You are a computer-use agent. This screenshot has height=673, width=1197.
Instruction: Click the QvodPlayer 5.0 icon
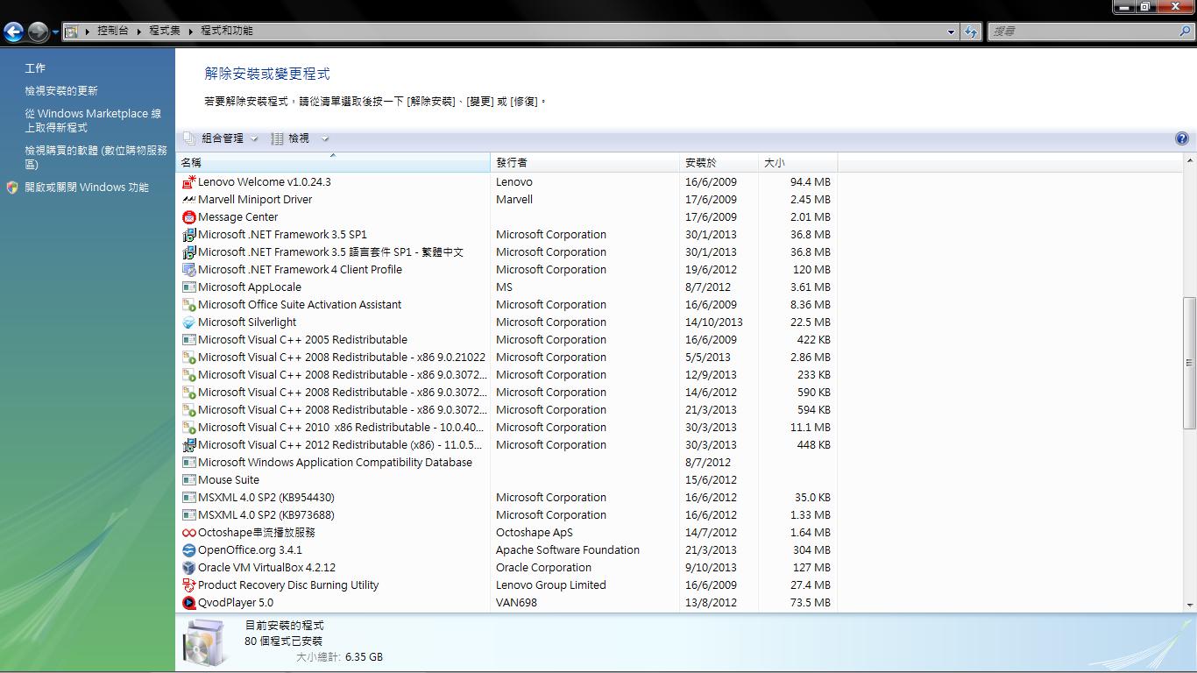pyautogui.click(x=188, y=603)
